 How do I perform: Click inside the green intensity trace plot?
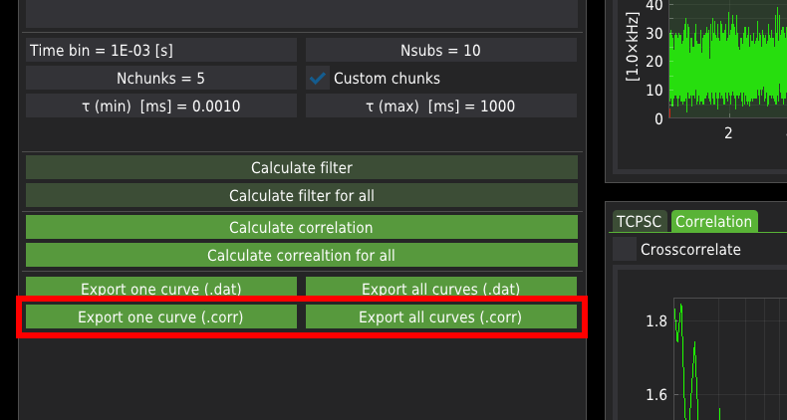(727, 60)
